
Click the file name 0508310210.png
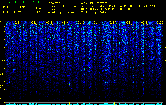pos(13,7)
